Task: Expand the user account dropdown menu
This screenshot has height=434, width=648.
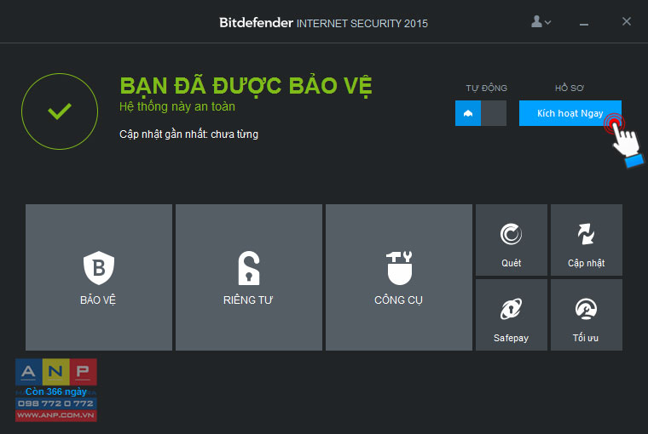Action: (541, 21)
